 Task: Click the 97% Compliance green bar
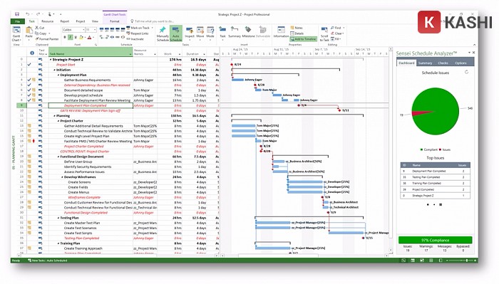(435, 240)
